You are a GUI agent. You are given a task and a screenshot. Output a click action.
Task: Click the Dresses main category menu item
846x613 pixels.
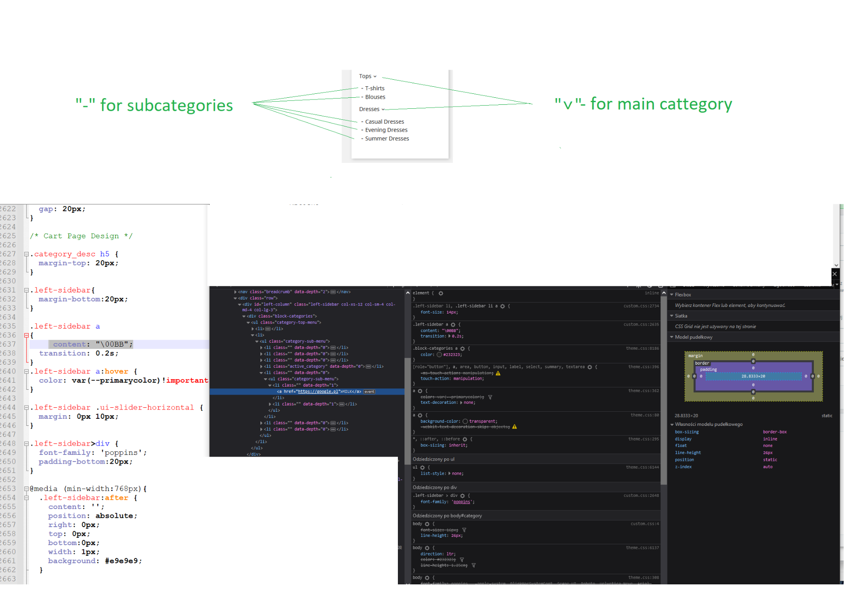coord(369,109)
